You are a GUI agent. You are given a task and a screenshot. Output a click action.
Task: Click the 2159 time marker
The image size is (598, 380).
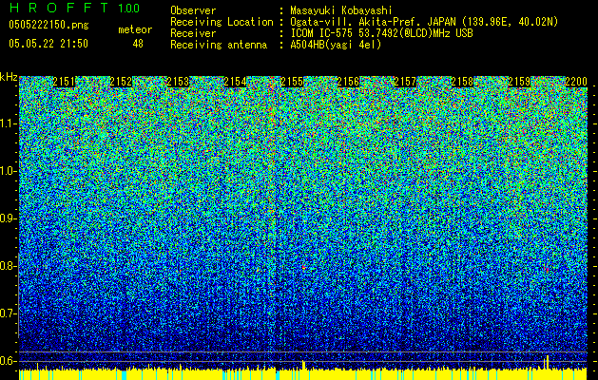point(519,82)
